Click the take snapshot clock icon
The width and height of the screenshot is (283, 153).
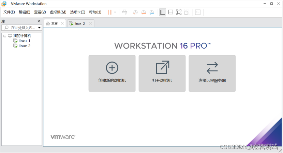click(135, 12)
